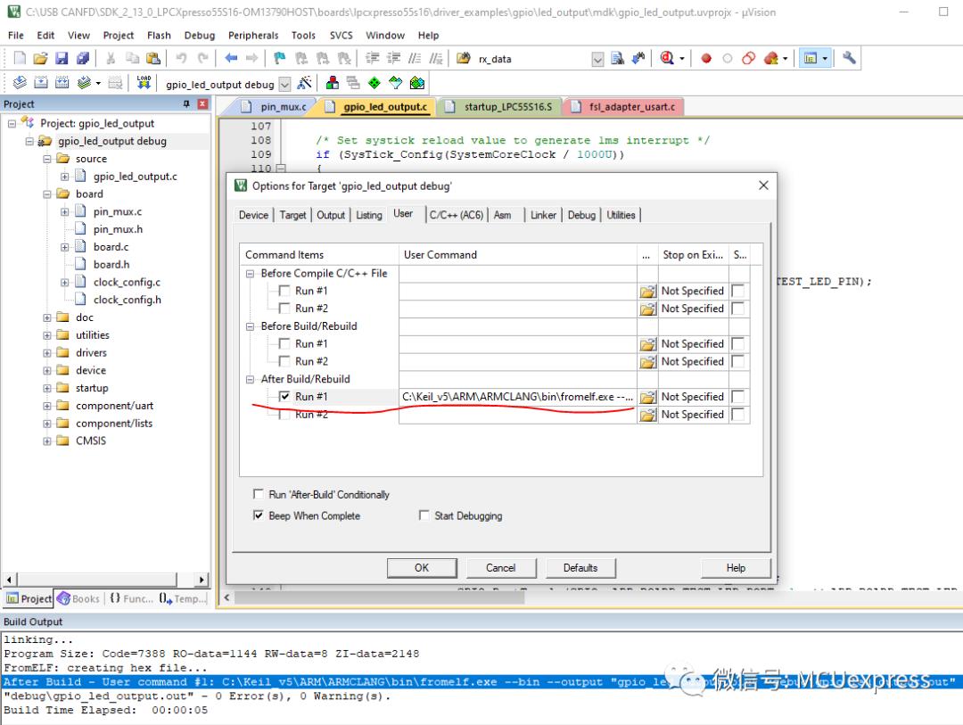Screen dimensions: 963x725
Task: Open the target selection dropdown gpio_led_output debug
Action: coord(284,84)
